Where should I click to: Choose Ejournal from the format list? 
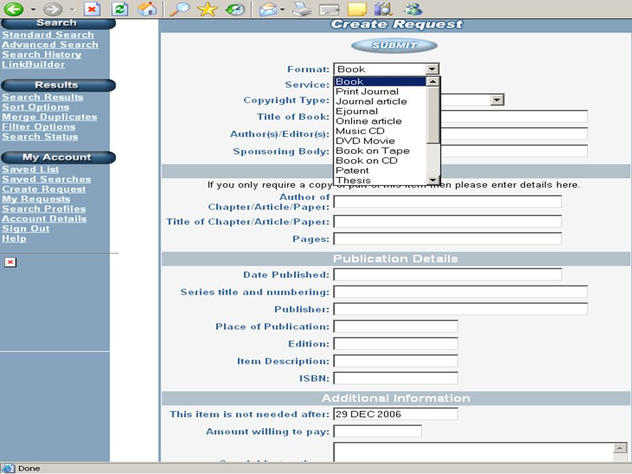pyautogui.click(x=380, y=111)
